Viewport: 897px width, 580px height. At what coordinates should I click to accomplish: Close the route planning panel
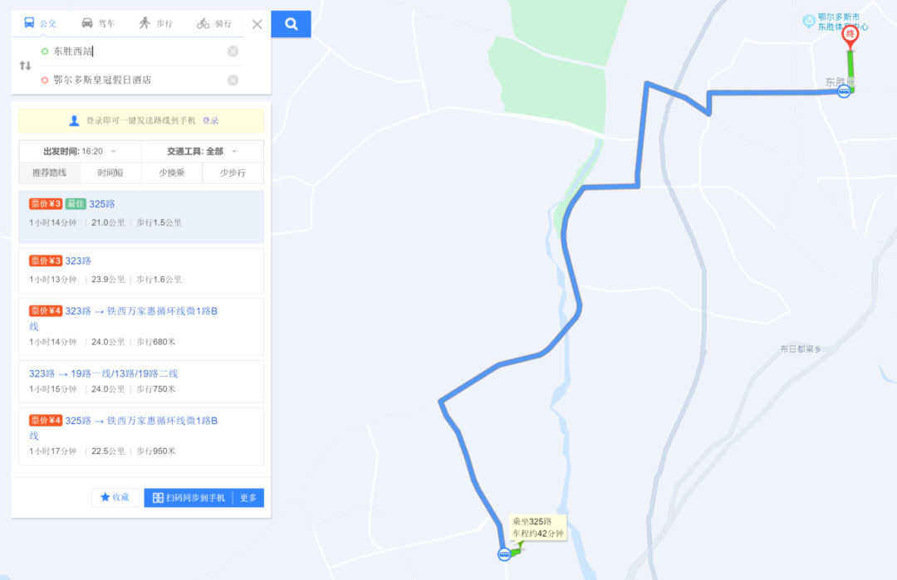pyautogui.click(x=257, y=24)
